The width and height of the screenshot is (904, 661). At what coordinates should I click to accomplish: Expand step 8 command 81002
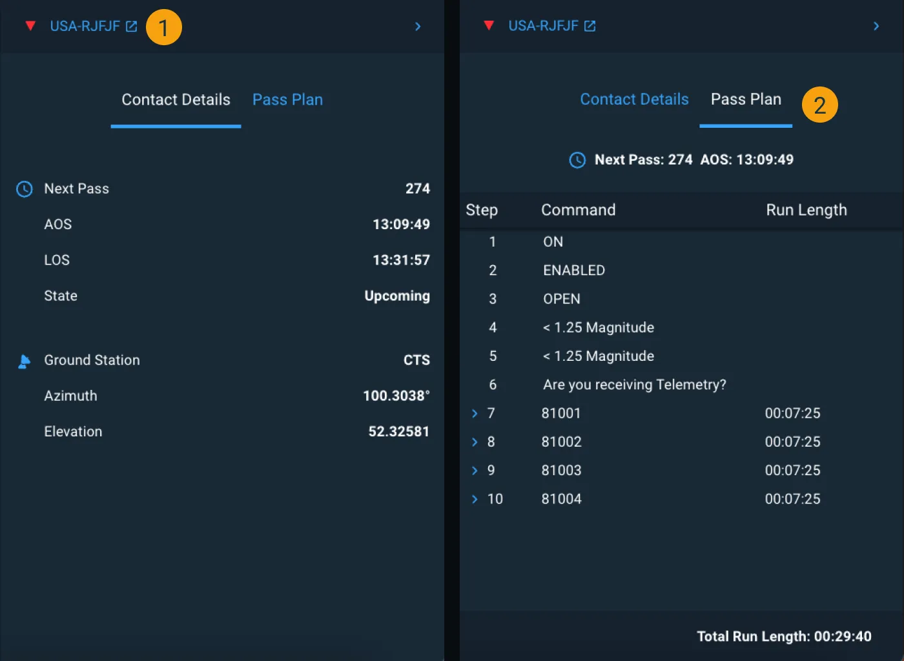[475, 442]
